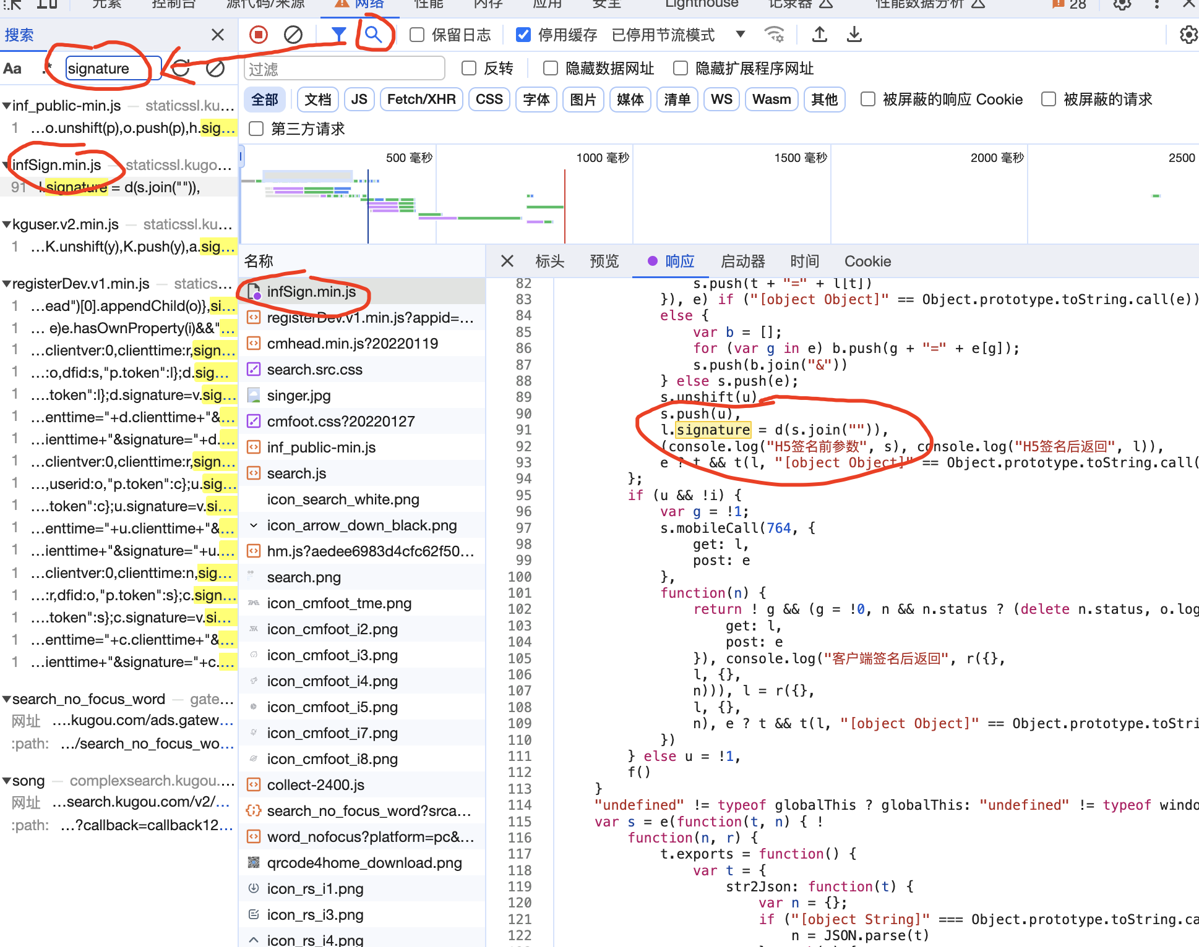
Task: Open network conditions wifi icon
Action: [x=774, y=35]
